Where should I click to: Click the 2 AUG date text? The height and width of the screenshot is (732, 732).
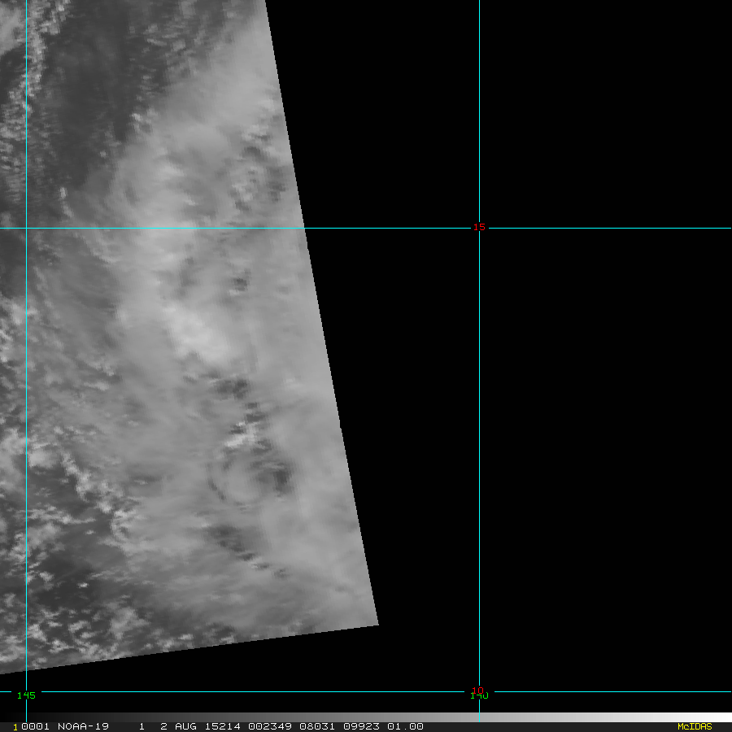176,726
